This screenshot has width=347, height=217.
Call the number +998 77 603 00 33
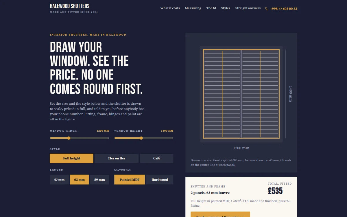283,9
